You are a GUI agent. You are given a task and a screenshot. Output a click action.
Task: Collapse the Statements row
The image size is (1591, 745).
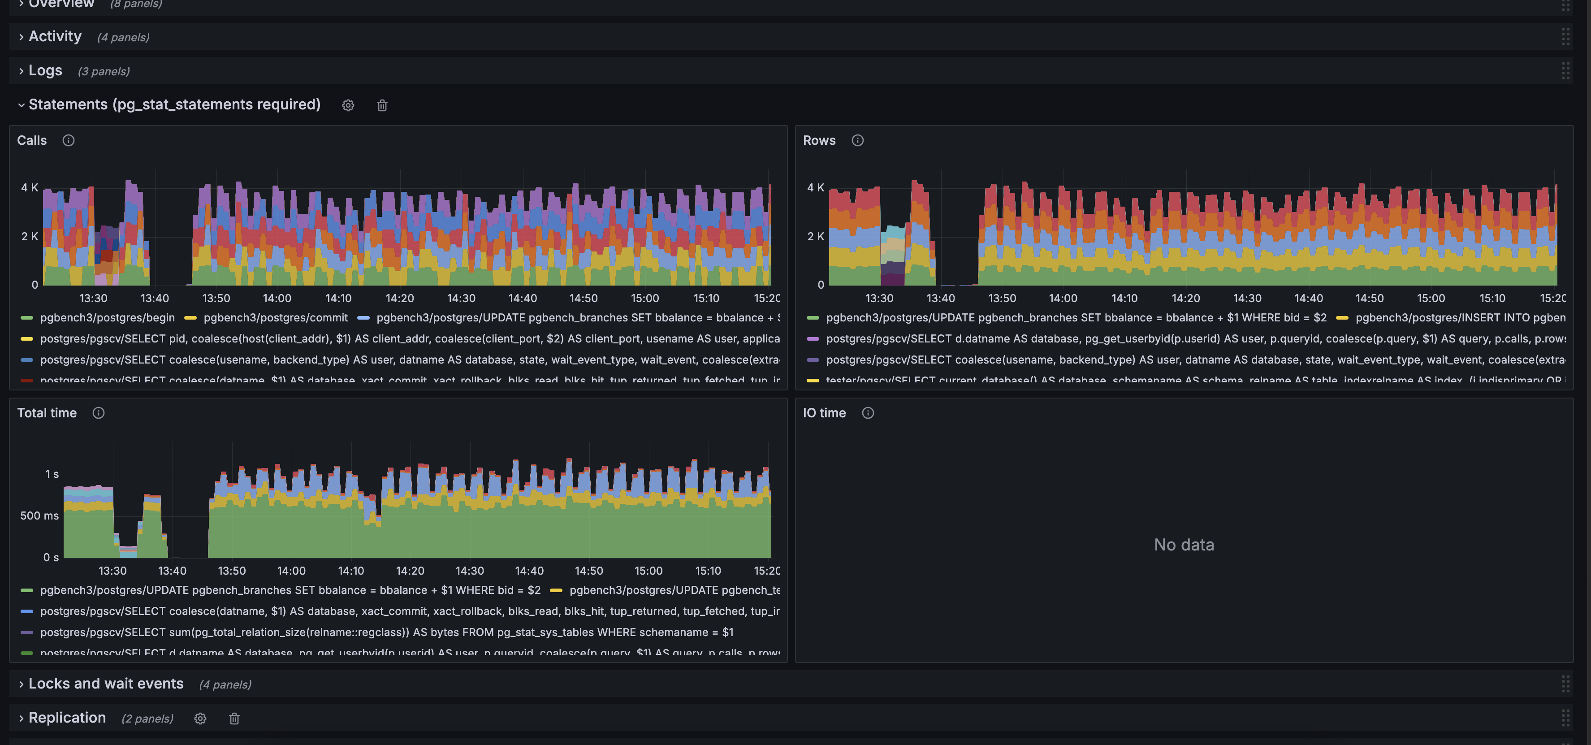[174, 105]
